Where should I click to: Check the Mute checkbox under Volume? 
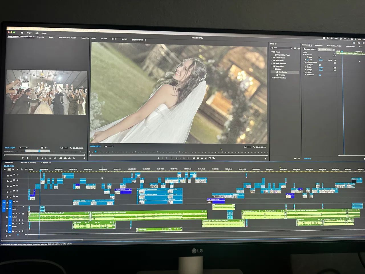(x=320, y=57)
